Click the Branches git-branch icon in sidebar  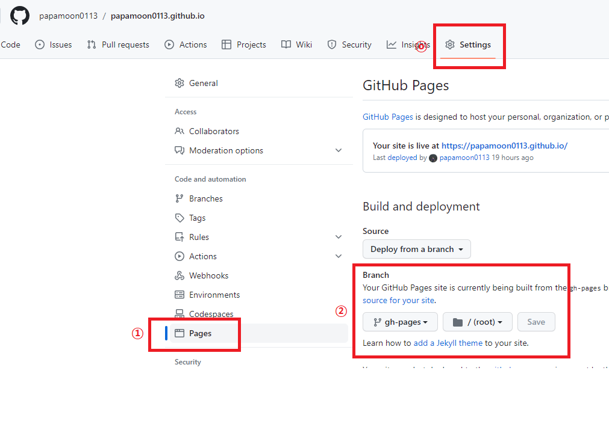point(180,198)
